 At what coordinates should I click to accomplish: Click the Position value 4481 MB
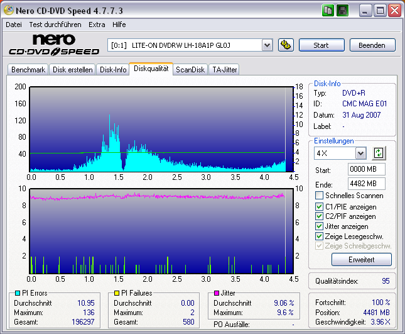pyautogui.click(x=376, y=313)
